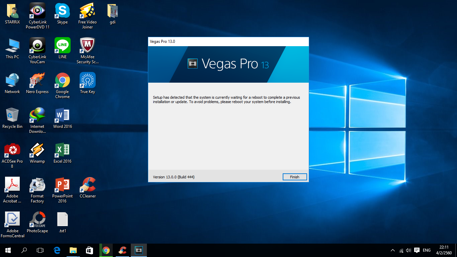Screen dimensions: 457x257
Task: Click Finish in the Vegas Pro setup
Action: click(x=294, y=177)
